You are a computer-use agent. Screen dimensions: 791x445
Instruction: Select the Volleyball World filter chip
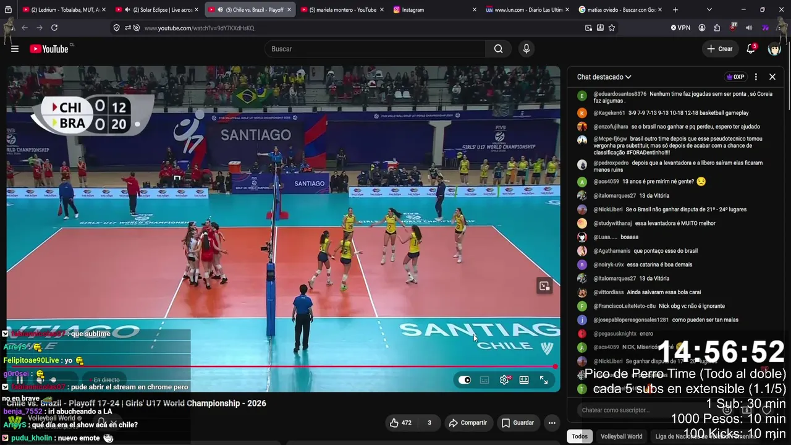[621, 436]
